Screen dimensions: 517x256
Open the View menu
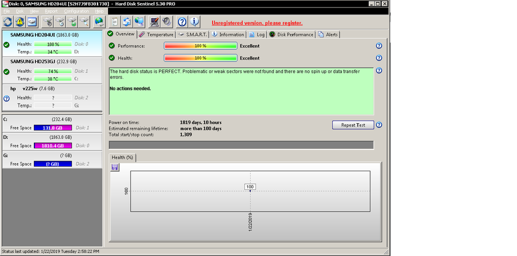[34, 11]
